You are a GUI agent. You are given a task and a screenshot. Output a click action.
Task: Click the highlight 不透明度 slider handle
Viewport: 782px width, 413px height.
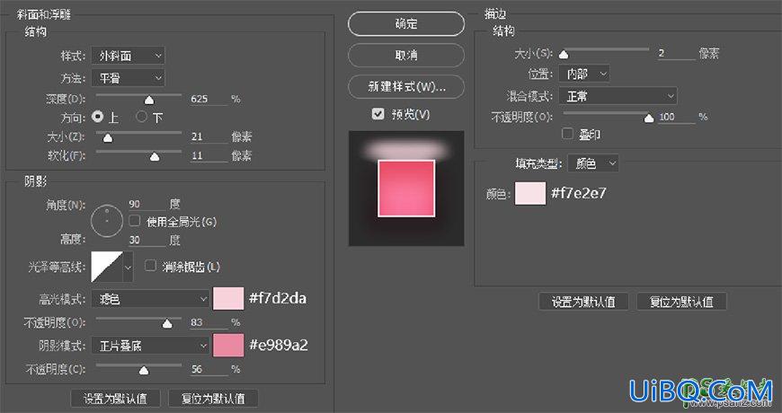[x=167, y=324]
